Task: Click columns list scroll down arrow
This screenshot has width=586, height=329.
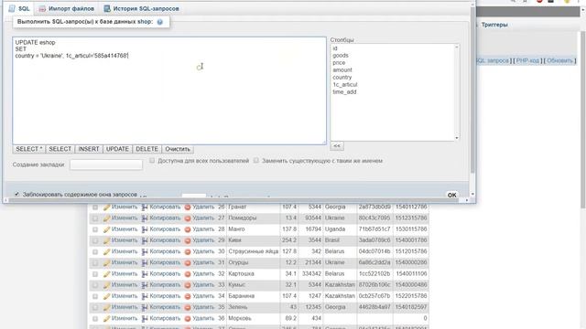Action: (457, 138)
